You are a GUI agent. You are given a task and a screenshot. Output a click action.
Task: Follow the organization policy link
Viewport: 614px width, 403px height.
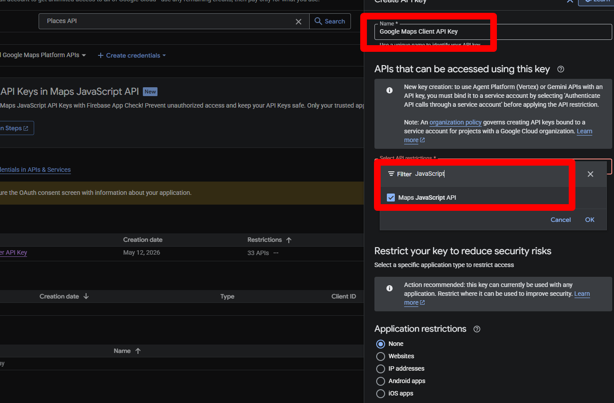tap(456, 122)
